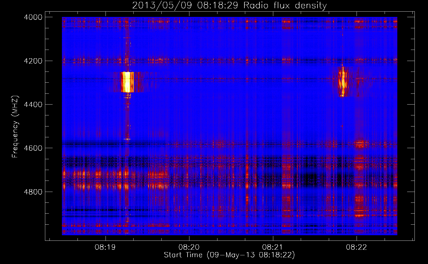Click the plot title '2013/05/09 08:18:29 Radio flux density'
This screenshot has width=428, height=264.
[229, 5]
